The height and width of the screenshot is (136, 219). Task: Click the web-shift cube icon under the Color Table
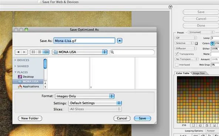click(x=200, y=125)
